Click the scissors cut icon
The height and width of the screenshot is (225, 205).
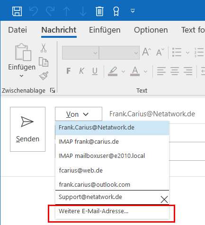pyautogui.click(x=44, y=48)
